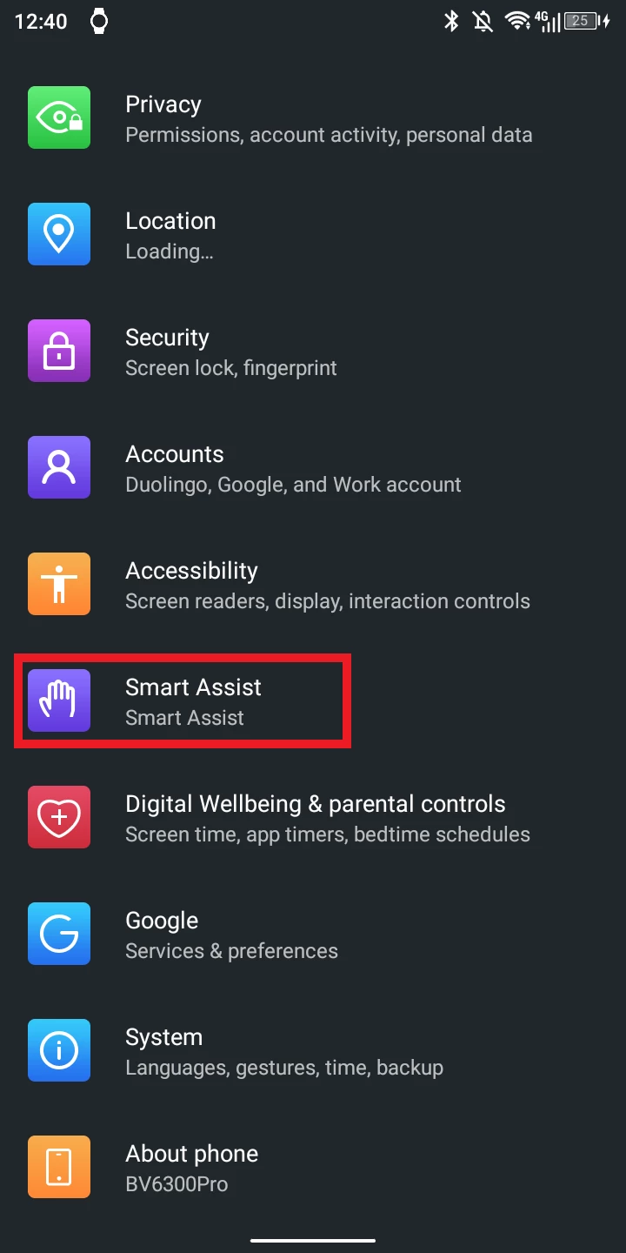Open About phone BV6300Pro entry
Image resolution: width=626 pixels, height=1253 pixels.
(313, 1167)
